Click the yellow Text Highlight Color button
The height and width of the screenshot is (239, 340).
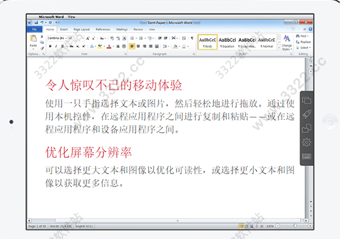(x=100, y=46)
